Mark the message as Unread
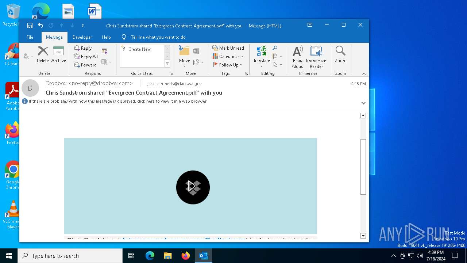467x263 pixels. (228, 48)
